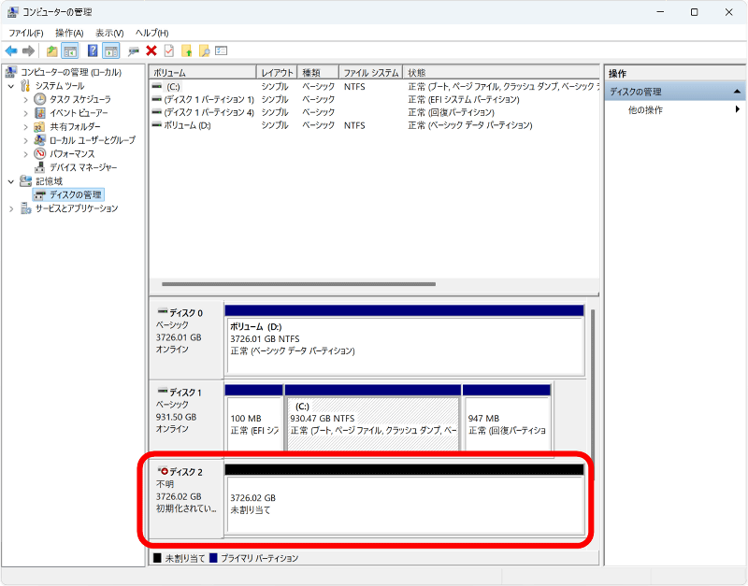Sort by the ファイル システム column header
The width and height of the screenshot is (748, 586).
pyautogui.click(x=370, y=73)
